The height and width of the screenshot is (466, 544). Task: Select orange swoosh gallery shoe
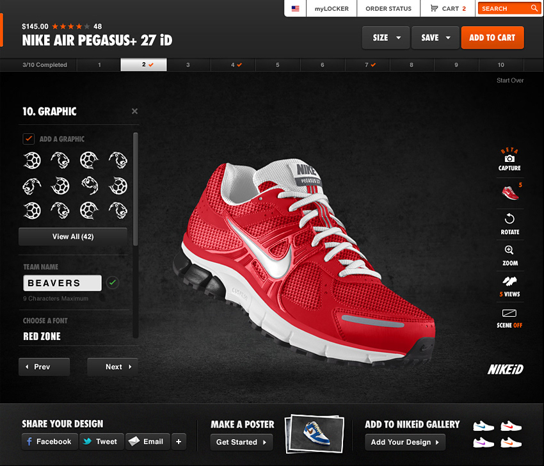pyautogui.click(x=511, y=443)
